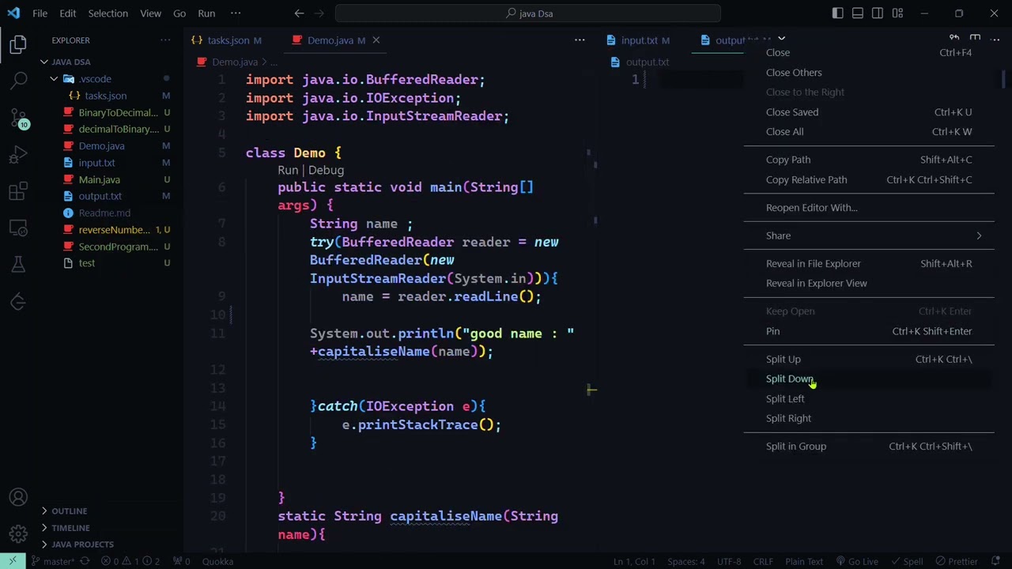Viewport: 1012px width, 569px height.
Task: Open the overflow menu ellipsis in menu bar
Action: coord(236,13)
